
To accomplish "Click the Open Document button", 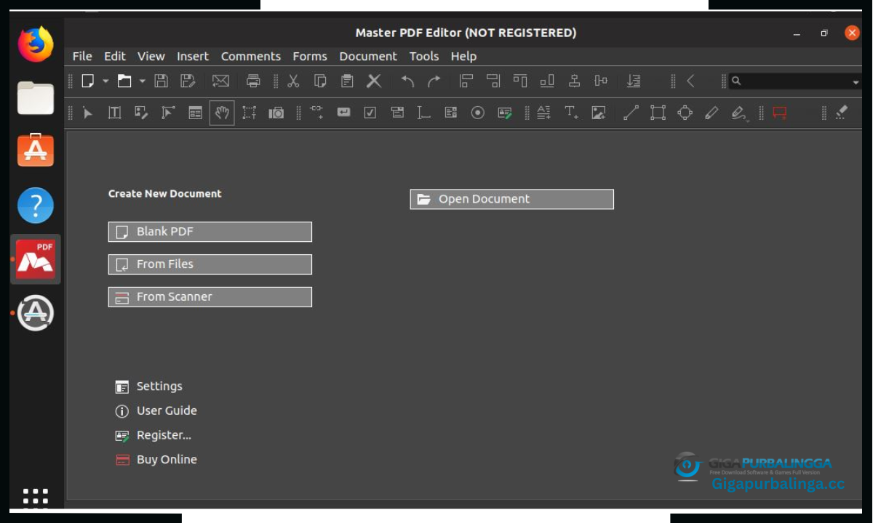I will 512,199.
